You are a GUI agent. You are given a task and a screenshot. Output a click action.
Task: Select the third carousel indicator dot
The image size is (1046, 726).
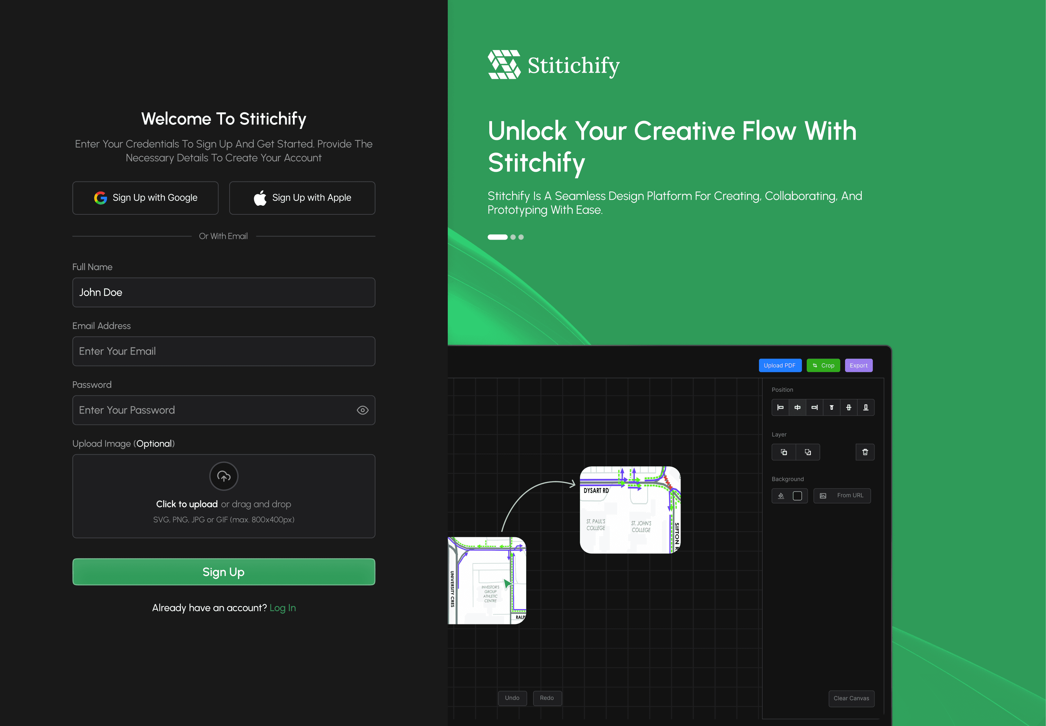pyautogui.click(x=521, y=237)
